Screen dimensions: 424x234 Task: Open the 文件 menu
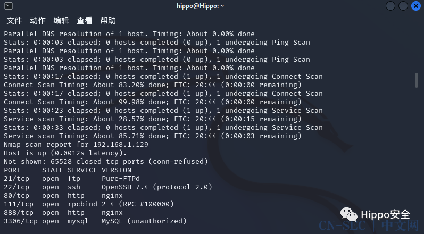coord(14,21)
